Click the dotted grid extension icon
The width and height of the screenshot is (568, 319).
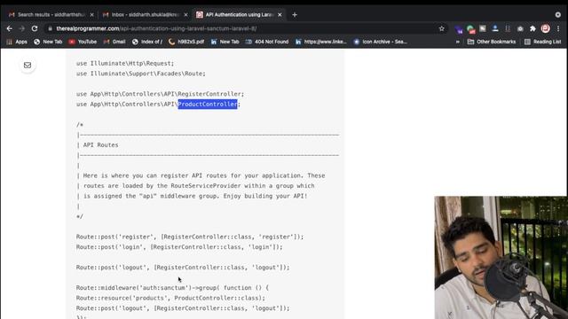(x=508, y=28)
